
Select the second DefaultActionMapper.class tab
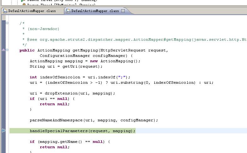(95, 11)
